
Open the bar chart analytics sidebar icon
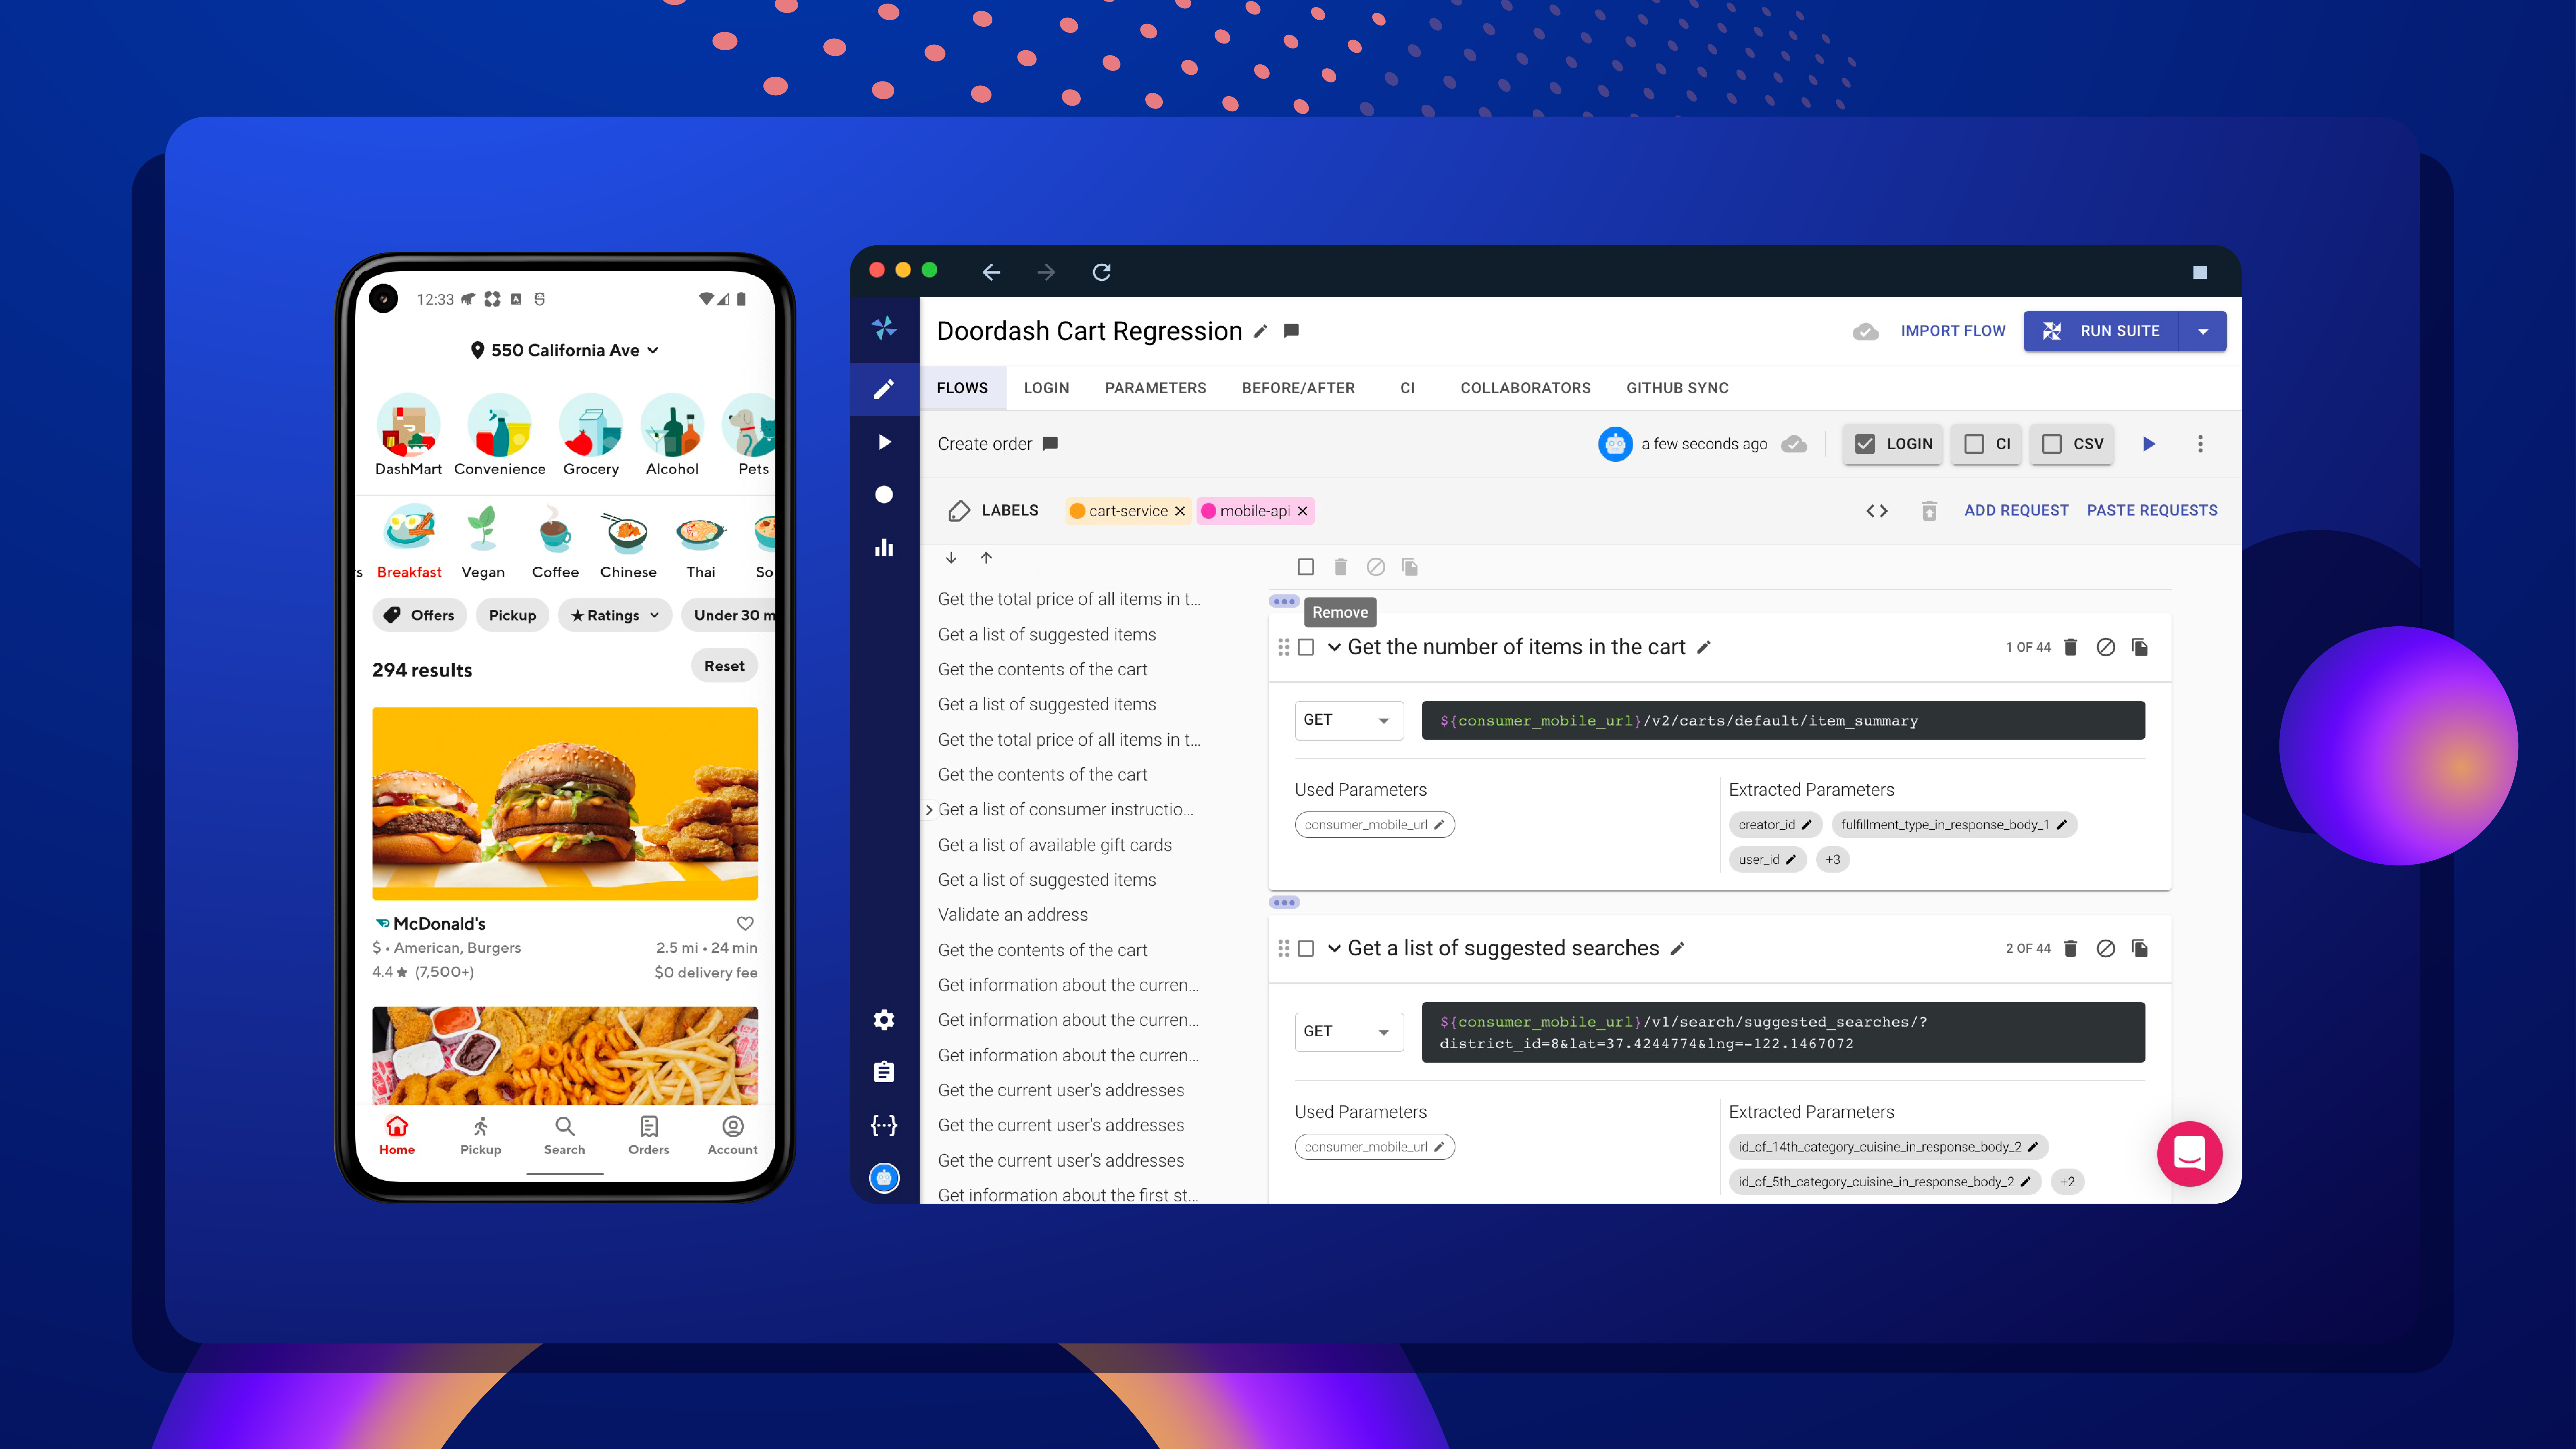point(884,547)
